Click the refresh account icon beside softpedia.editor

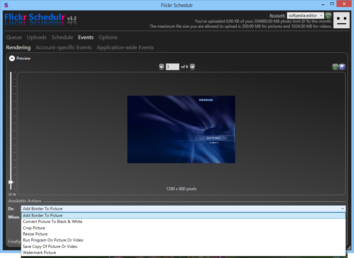328,16
